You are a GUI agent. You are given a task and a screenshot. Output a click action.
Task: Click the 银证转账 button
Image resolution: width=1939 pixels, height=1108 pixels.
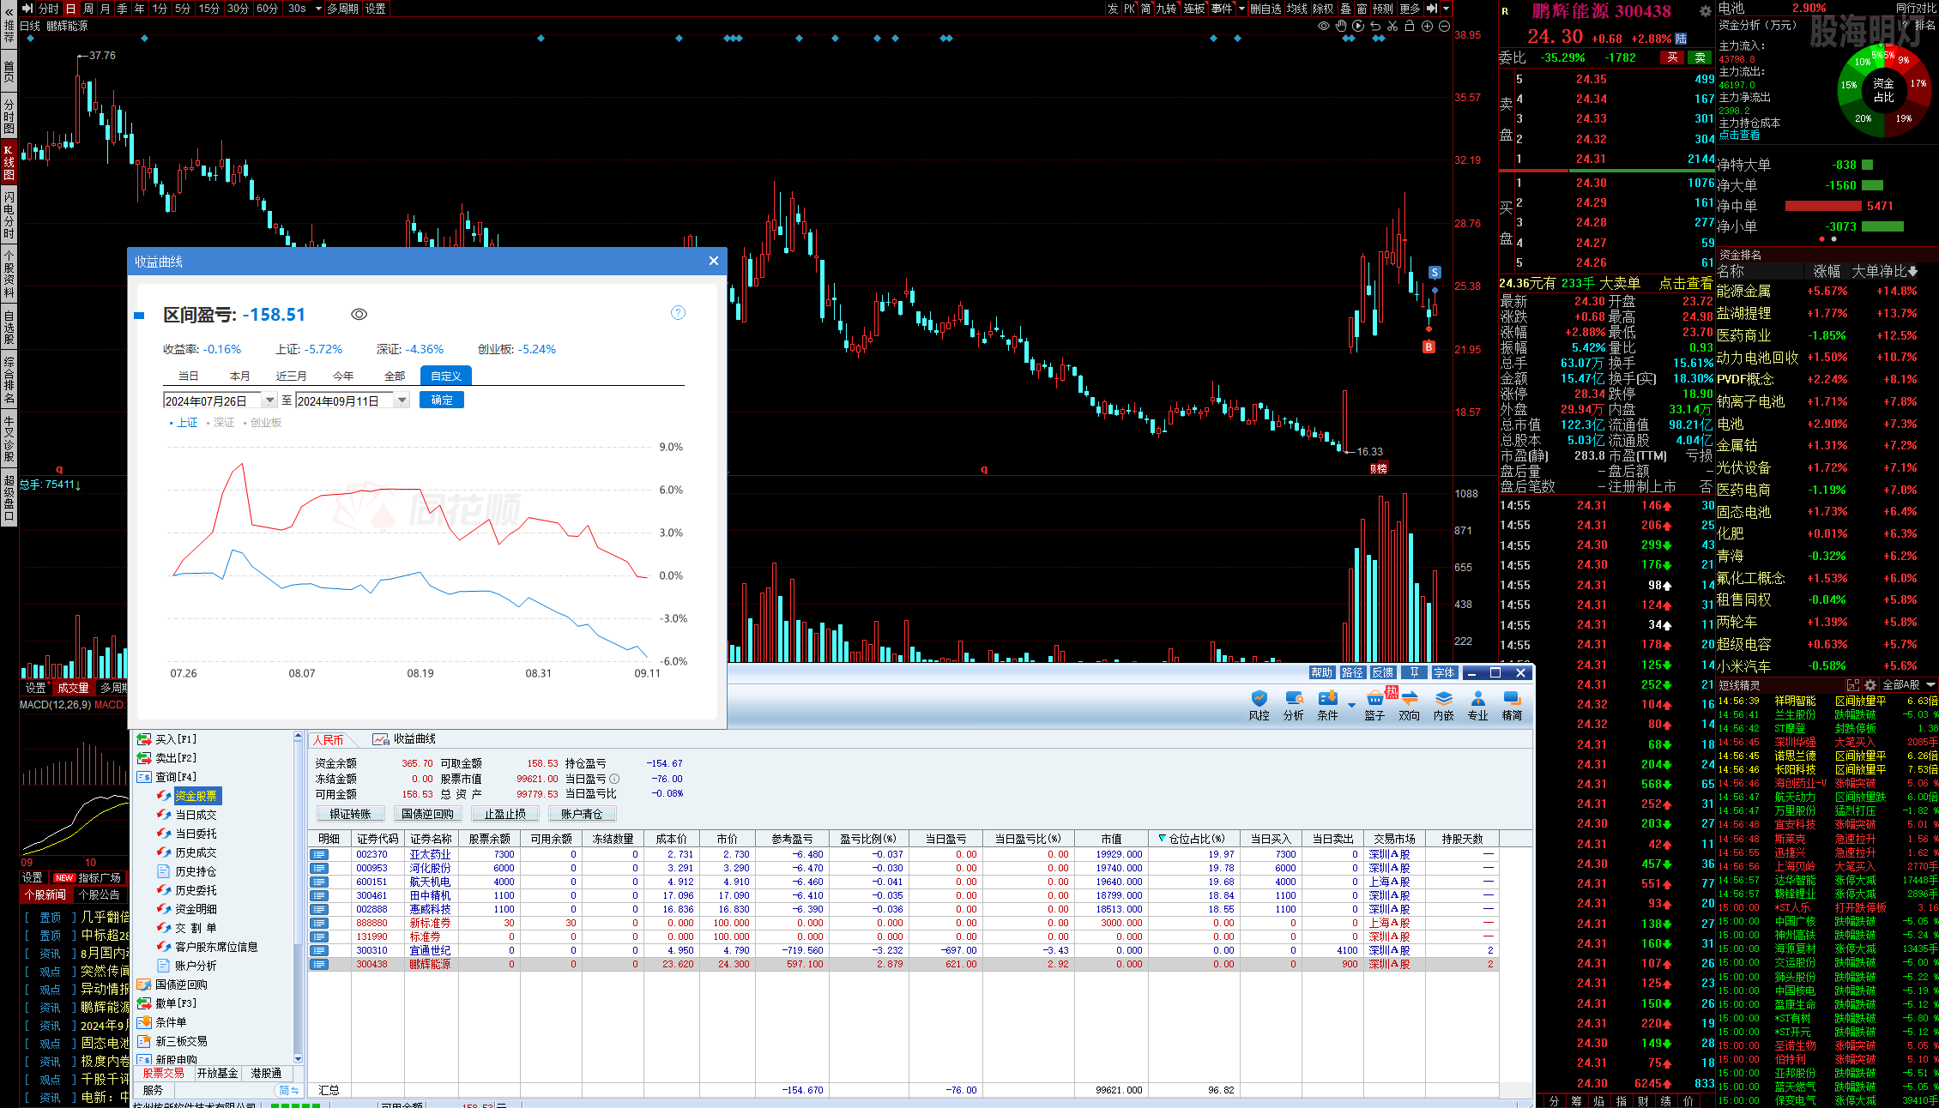pyautogui.click(x=350, y=814)
